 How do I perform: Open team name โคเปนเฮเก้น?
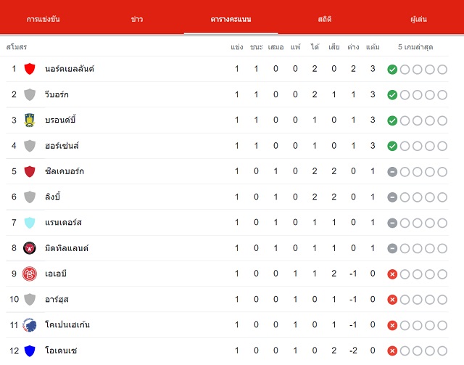[x=67, y=324]
